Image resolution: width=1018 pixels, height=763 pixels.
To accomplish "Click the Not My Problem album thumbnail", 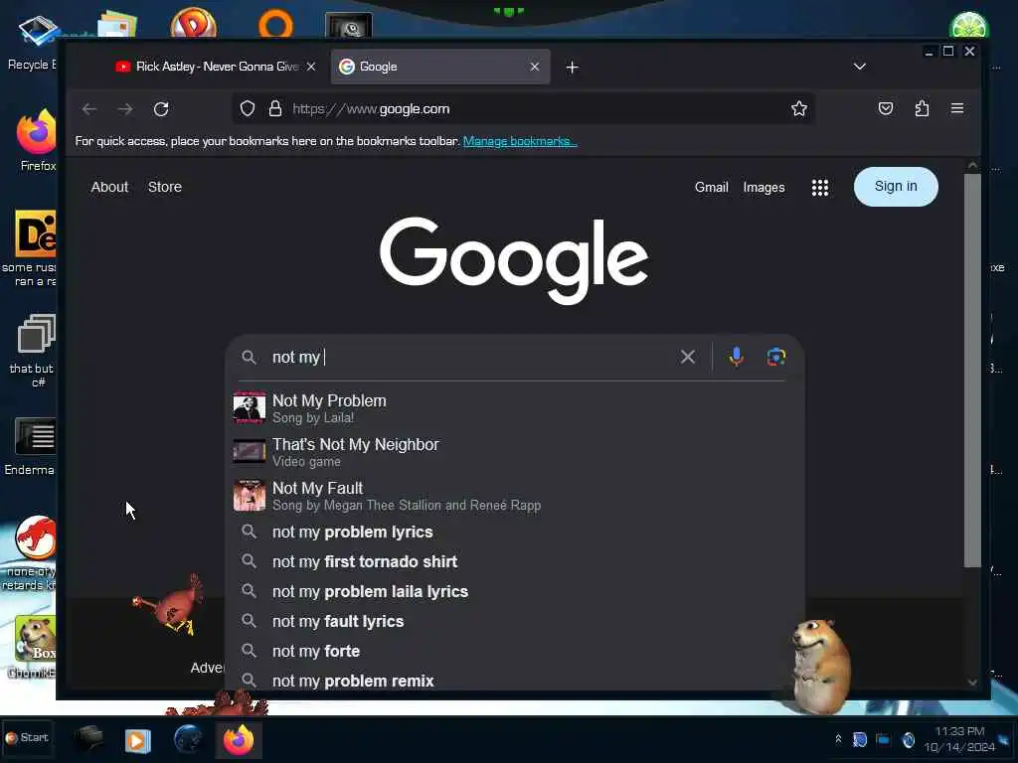I will tap(250, 407).
